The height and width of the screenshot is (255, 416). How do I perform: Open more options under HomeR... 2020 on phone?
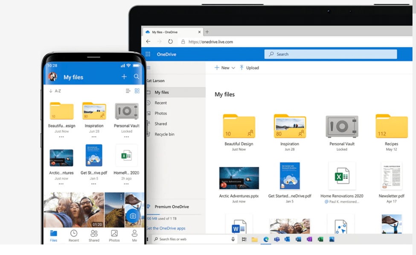(x=126, y=184)
